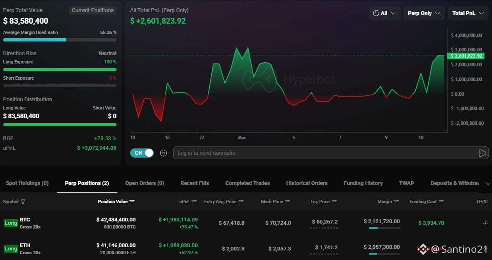Sort by Margin column icon
Screen dimensions: 492x260
397,202
